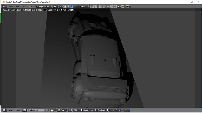Show only the red channel
Screen dimensions: 202x113
pos(122,110)
